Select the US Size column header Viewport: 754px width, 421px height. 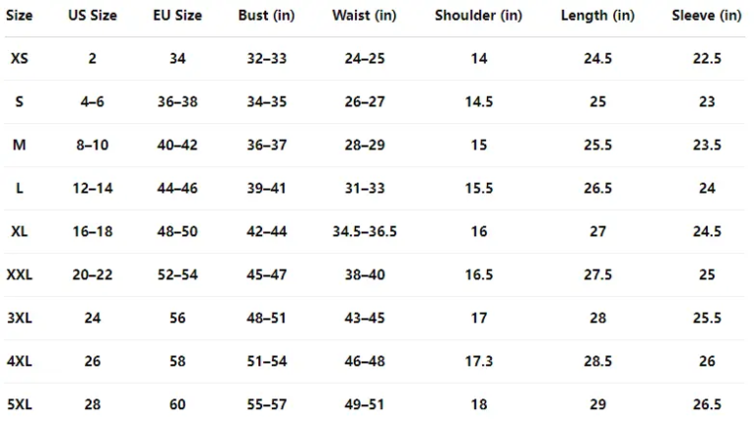click(x=93, y=16)
